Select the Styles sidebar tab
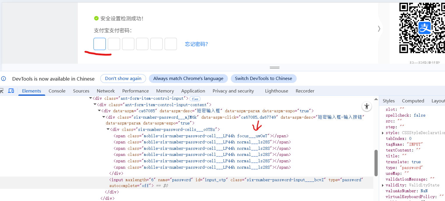The width and height of the screenshot is (445, 201). [x=389, y=101]
